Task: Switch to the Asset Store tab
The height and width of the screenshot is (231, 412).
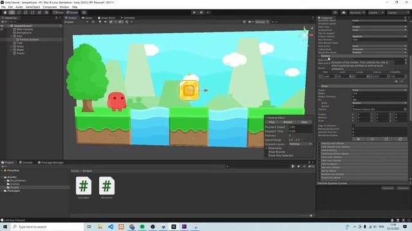Action: pos(106,18)
